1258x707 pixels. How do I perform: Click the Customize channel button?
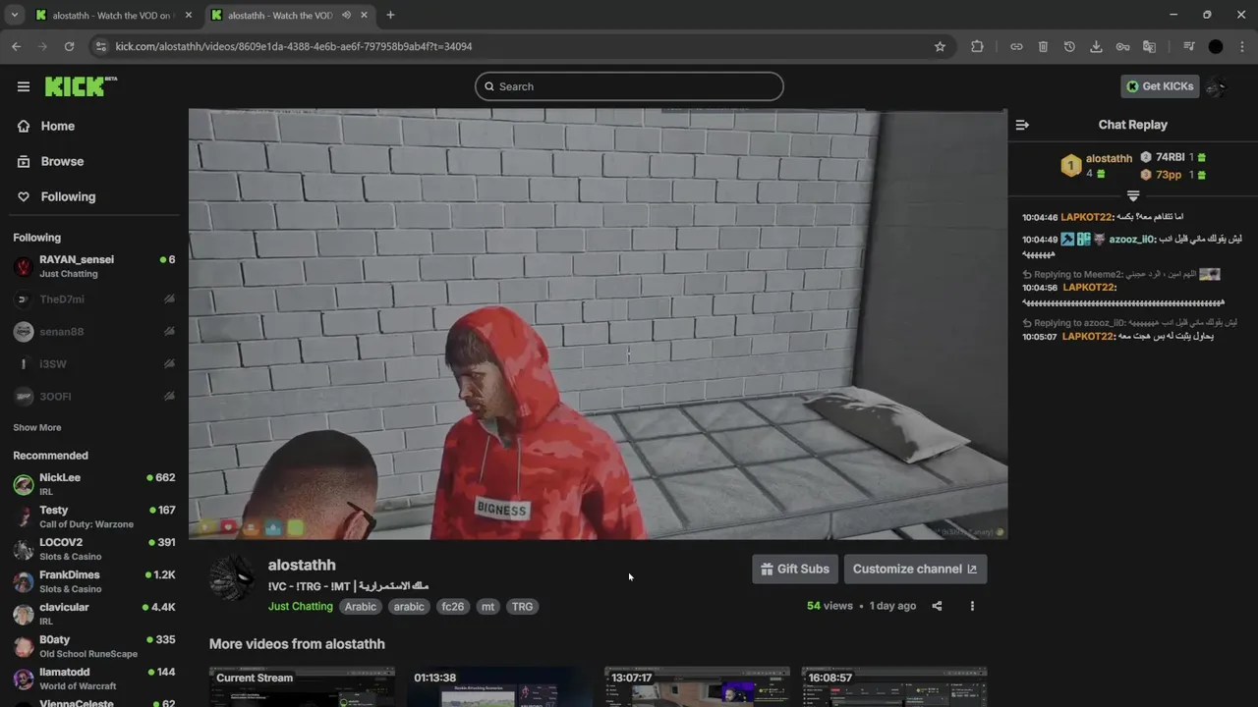tap(915, 569)
